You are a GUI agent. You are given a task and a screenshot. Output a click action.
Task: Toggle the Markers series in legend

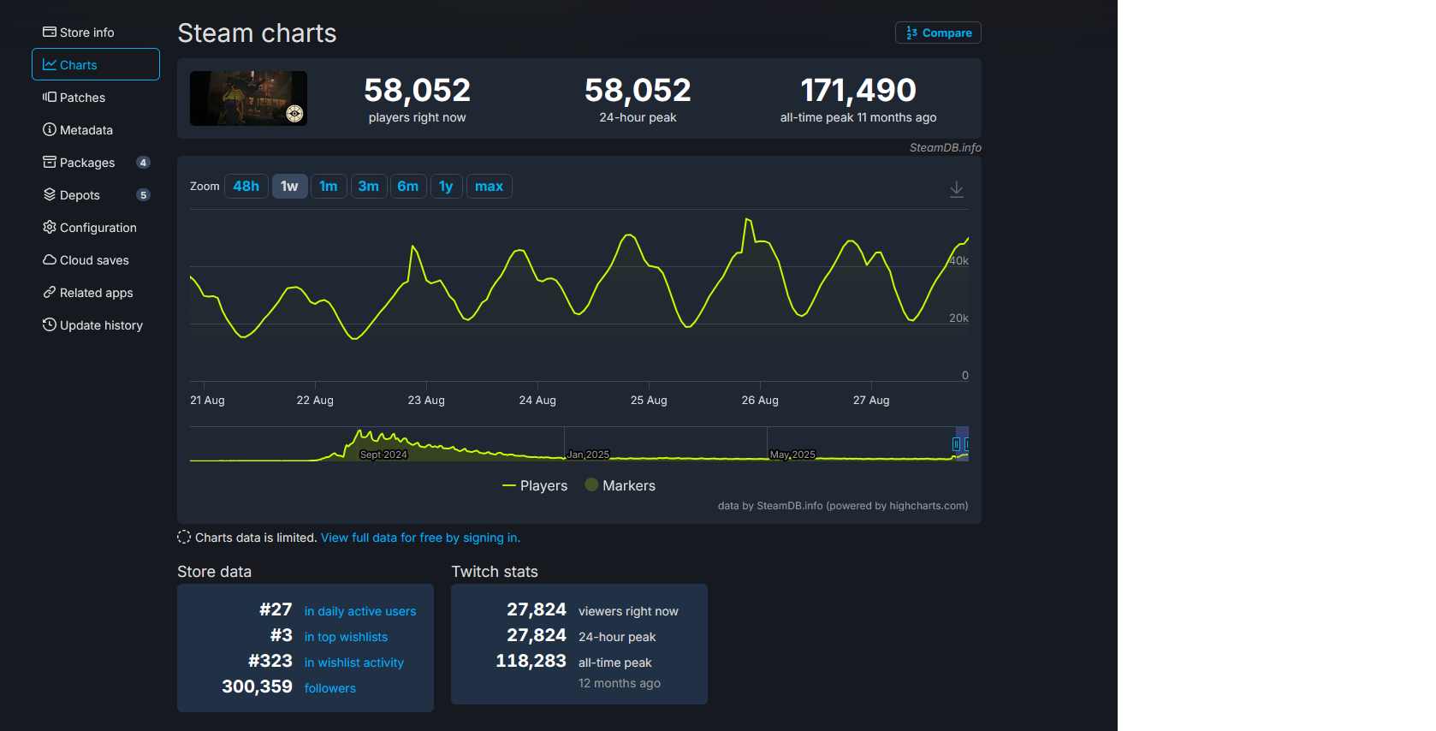(620, 485)
